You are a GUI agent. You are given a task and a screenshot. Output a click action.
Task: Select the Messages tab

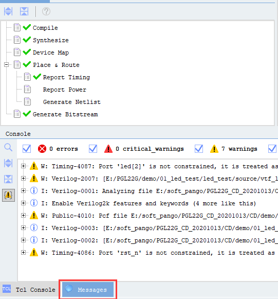point(88,290)
